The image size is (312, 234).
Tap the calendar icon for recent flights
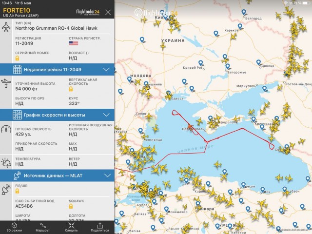(18, 69)
